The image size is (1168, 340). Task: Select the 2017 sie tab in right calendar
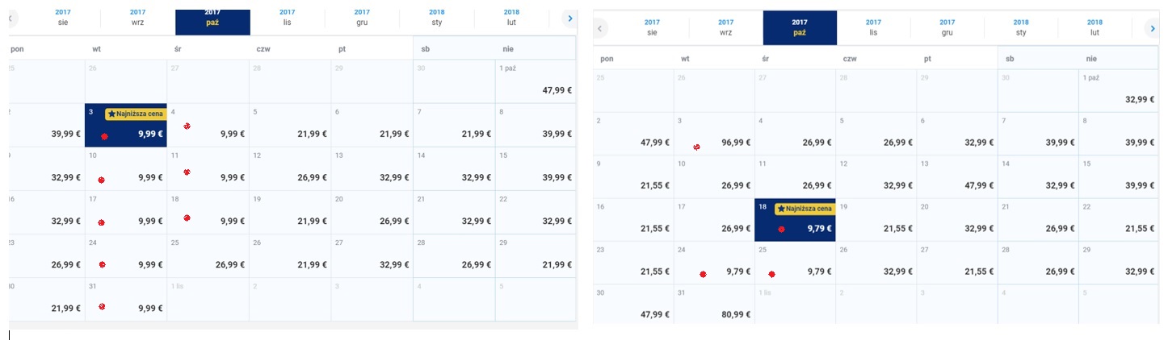click(x=652, y=27)
